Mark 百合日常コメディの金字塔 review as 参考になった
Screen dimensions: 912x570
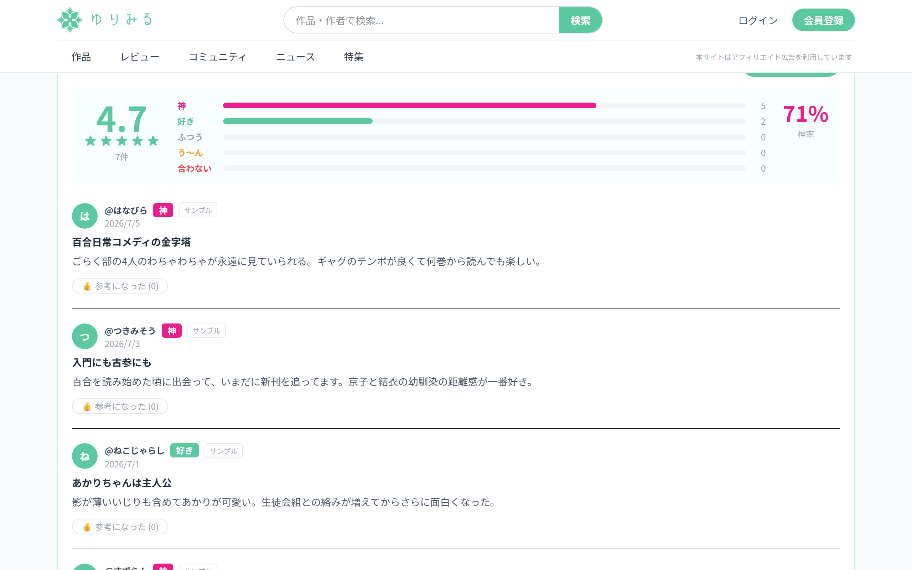coord(120,286)
